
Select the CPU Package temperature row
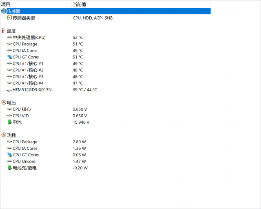click(x=106, y=44)
